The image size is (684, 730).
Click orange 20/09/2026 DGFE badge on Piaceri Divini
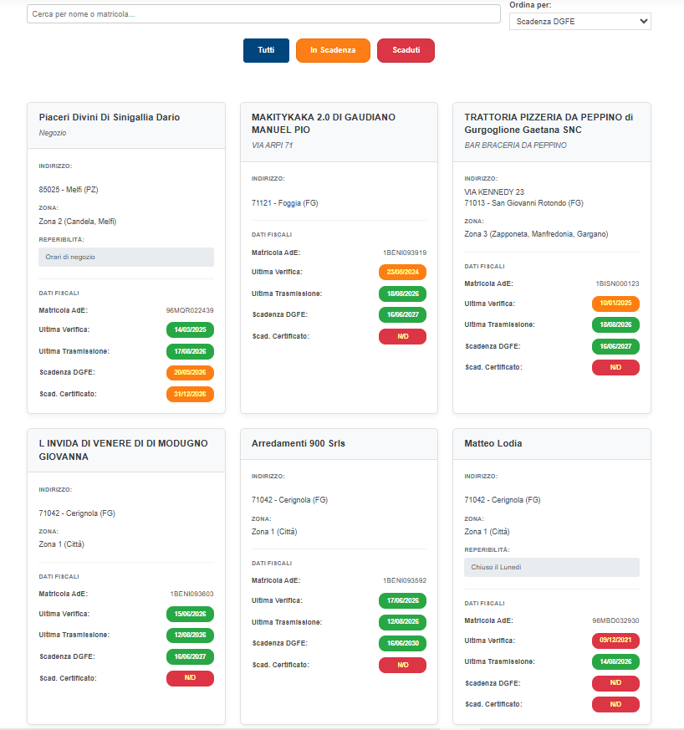pyautogui.click(x=190, y=372)
